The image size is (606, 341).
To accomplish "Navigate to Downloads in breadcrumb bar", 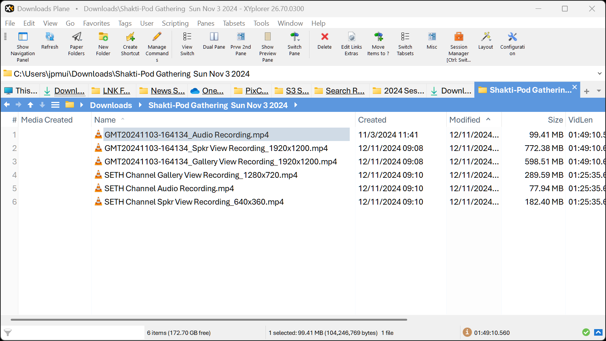I will (111, 105).
